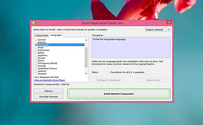
Task: Check the Persian language box
Action: [x=36, y=58]
